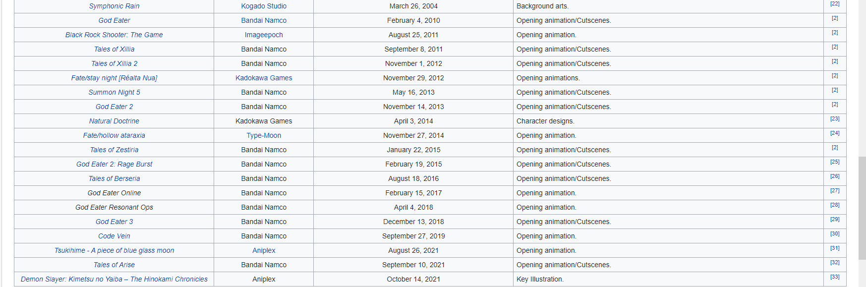This screenshot has height=287, width=866.
Task: Jump to citation reference [23]
Action: [835, 119]
